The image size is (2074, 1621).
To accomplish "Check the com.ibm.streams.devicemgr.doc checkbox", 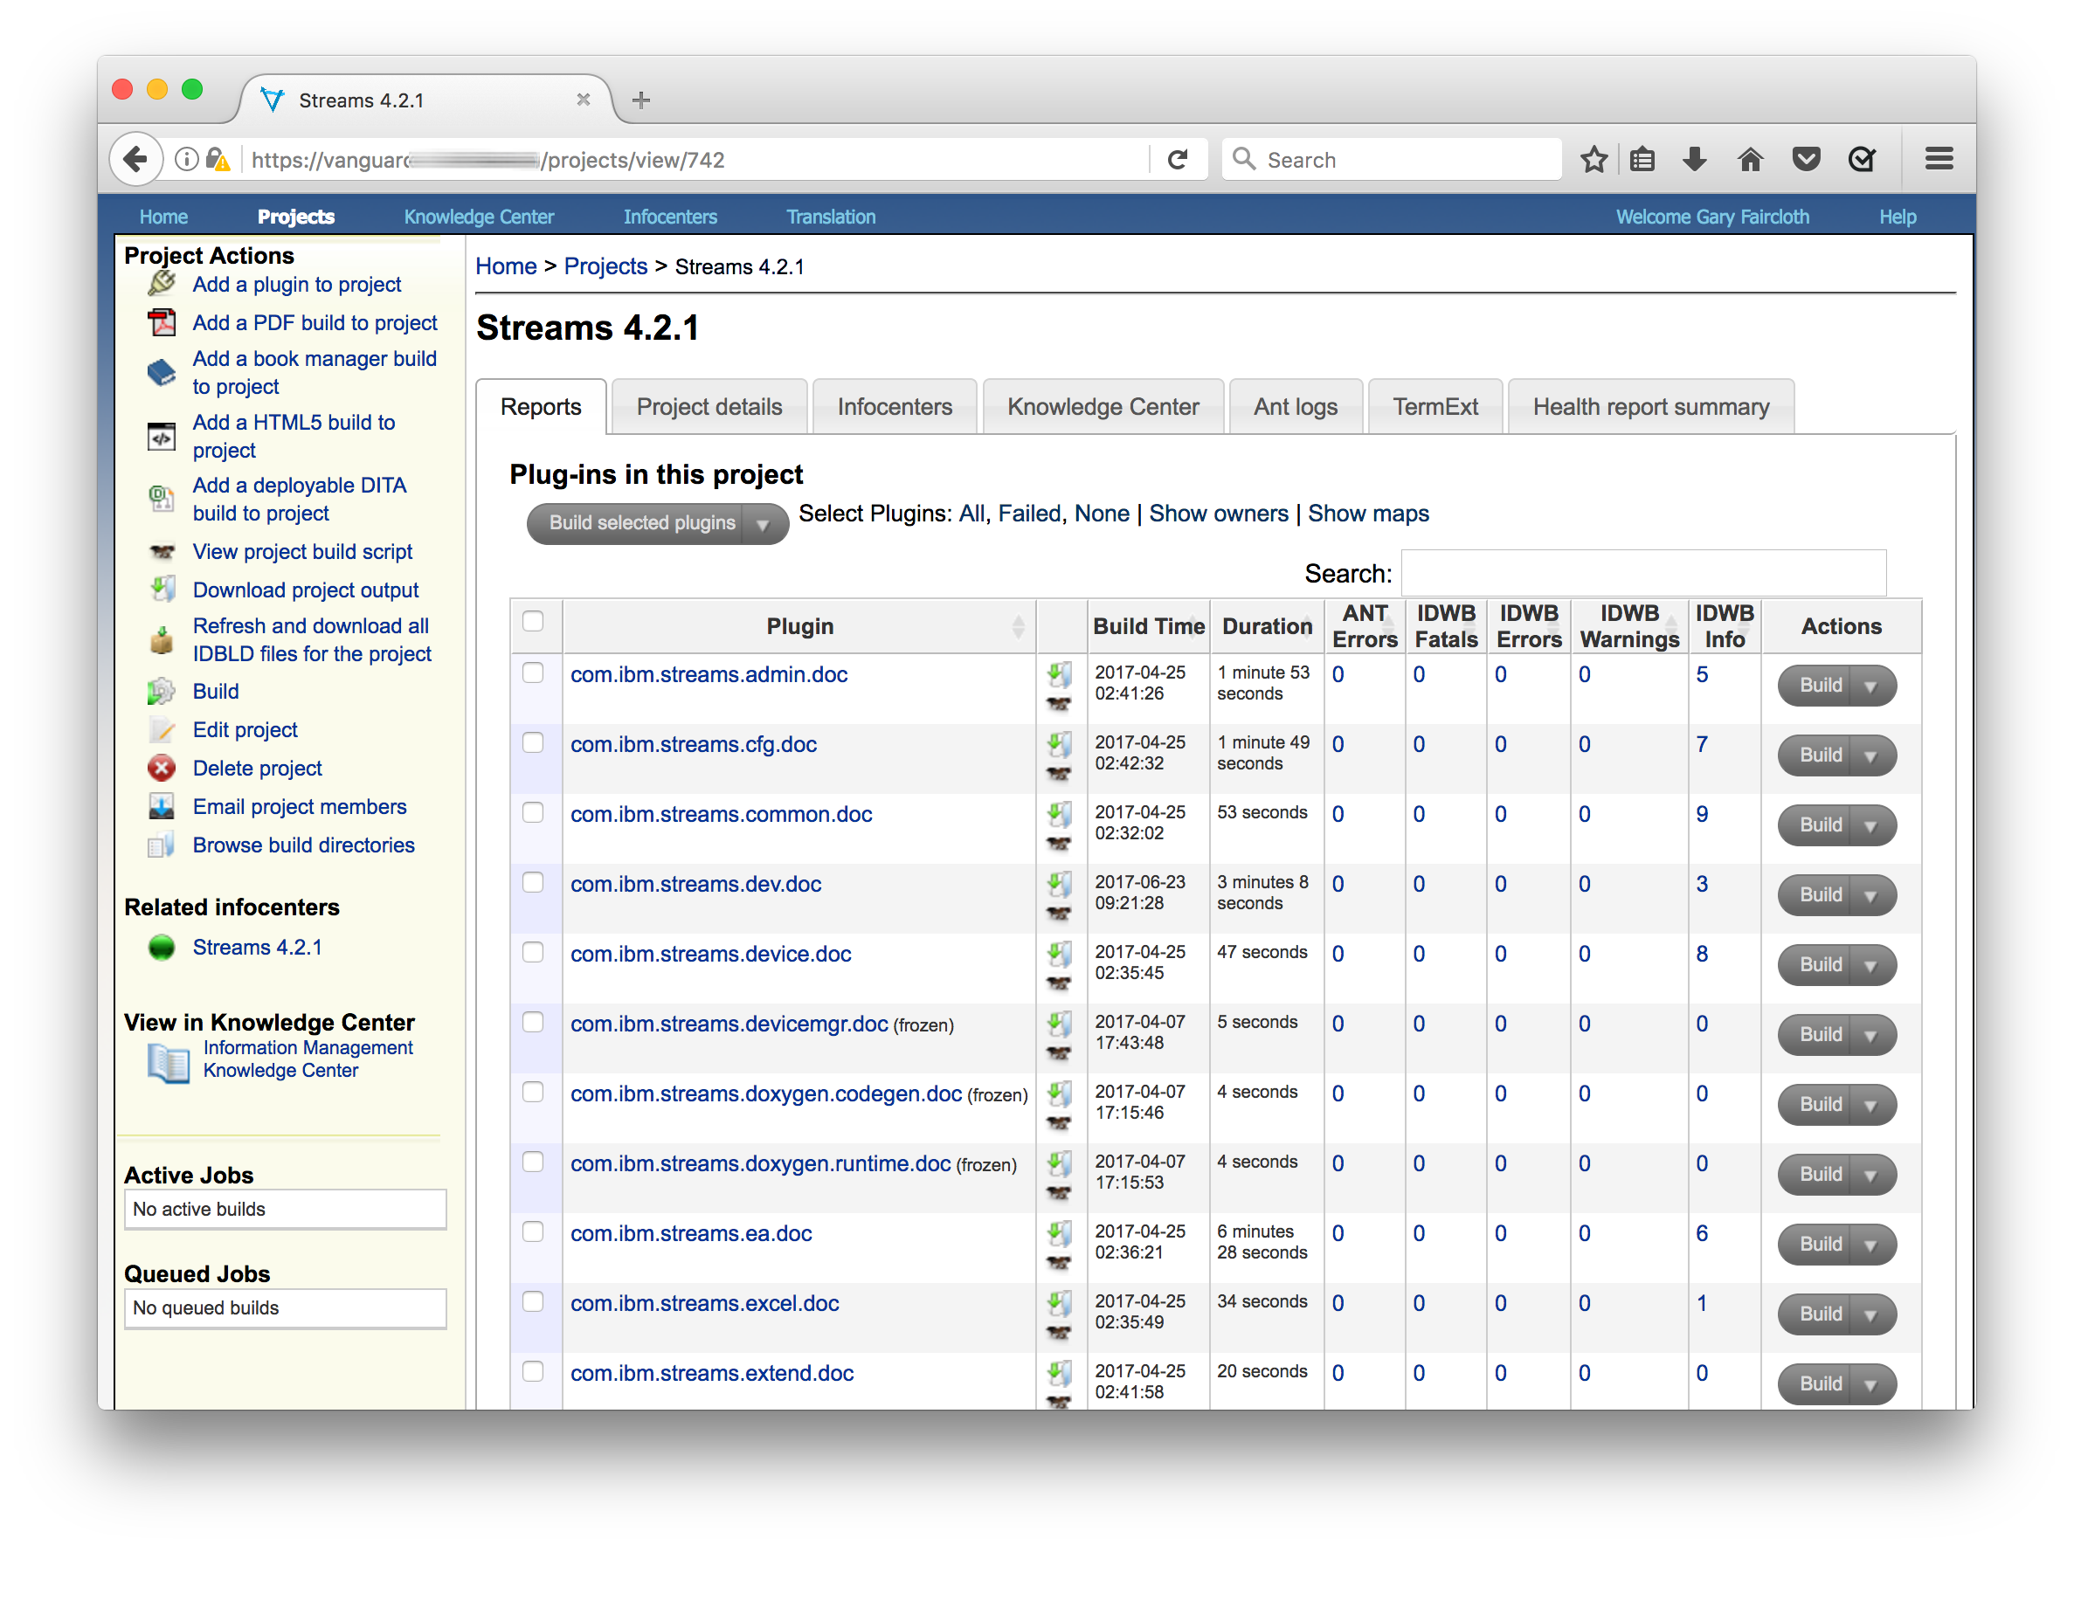I will [x=533, y=1022].
